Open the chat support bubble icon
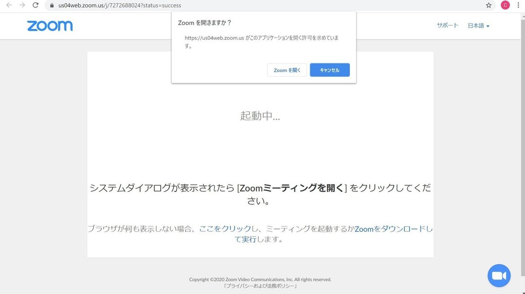The width and height of the screenshot is (525, 294). (499, 275)
